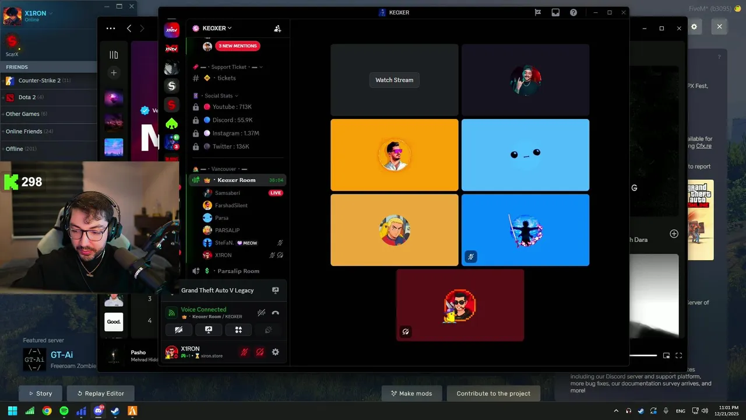746x420 pixels.
Task: Open the XTREM server icon in Discord
Action: click(x=171, y=29)
